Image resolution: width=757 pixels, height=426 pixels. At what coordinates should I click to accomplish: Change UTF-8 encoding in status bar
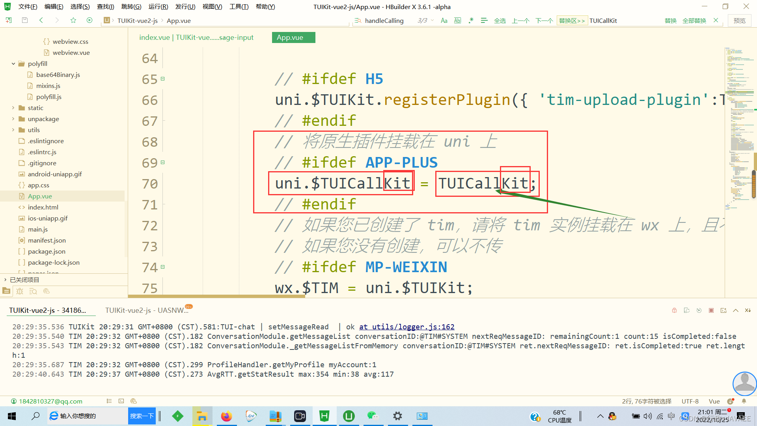point(690,401)
